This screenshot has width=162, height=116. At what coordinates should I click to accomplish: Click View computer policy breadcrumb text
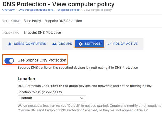point(97,10)
